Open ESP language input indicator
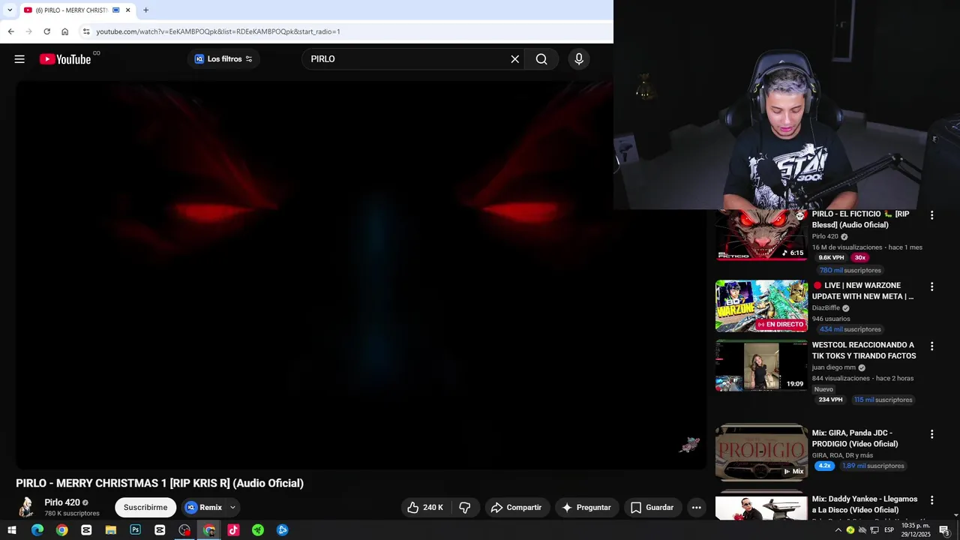This screenshot has width=960, height=540. pyautogui.click(x=889, y=530)
